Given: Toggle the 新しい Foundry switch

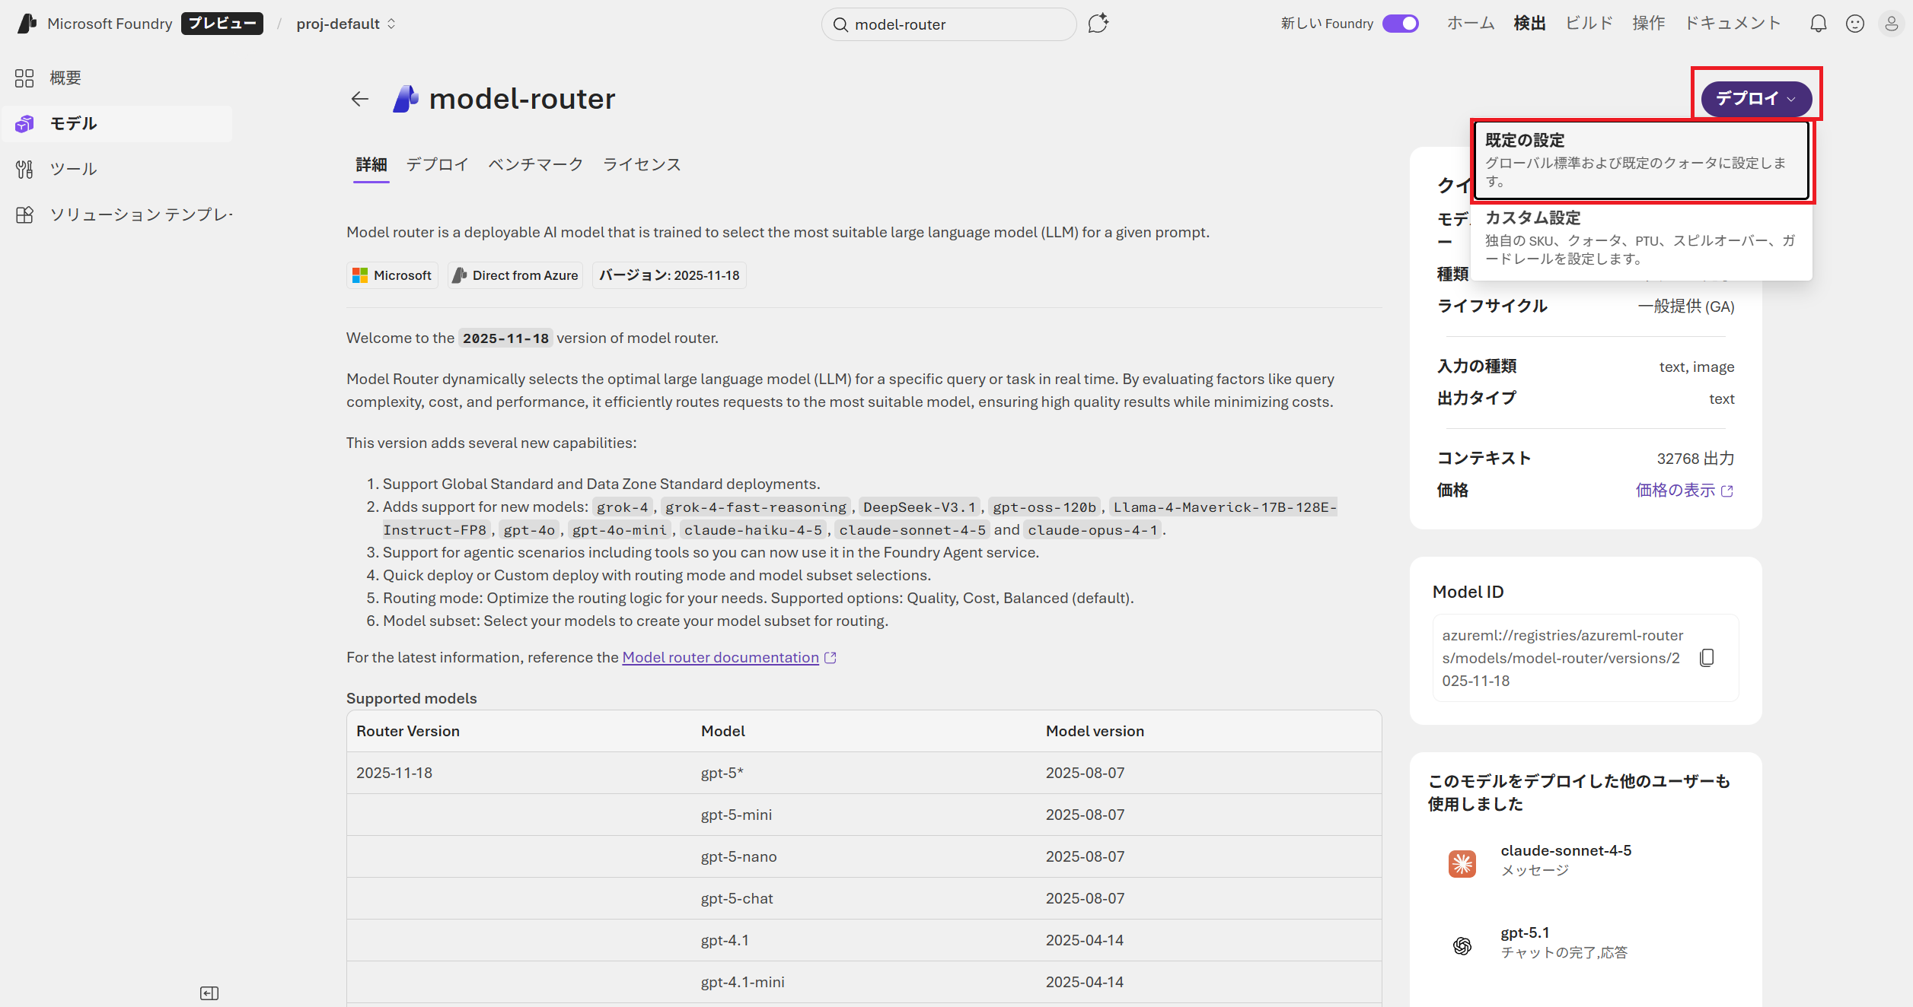Looking at the screenshot, I should click(x=1401, y=24).
